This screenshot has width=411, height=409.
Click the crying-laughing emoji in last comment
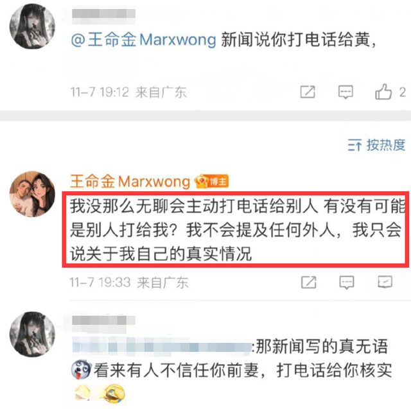pos(114,394)
